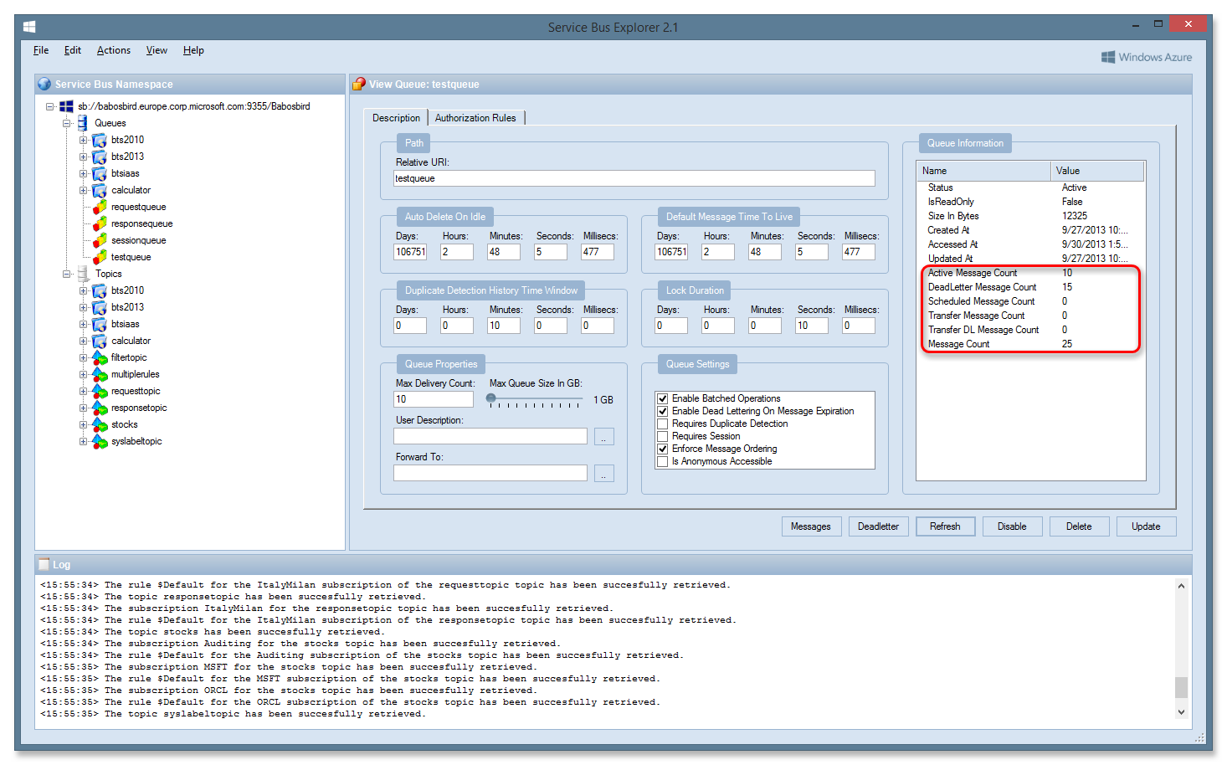Image resolution: width=1227 pixels, height=765 pixels.
Task: Click the Service Bus Namespace globe icon
Action: point(44,84)
